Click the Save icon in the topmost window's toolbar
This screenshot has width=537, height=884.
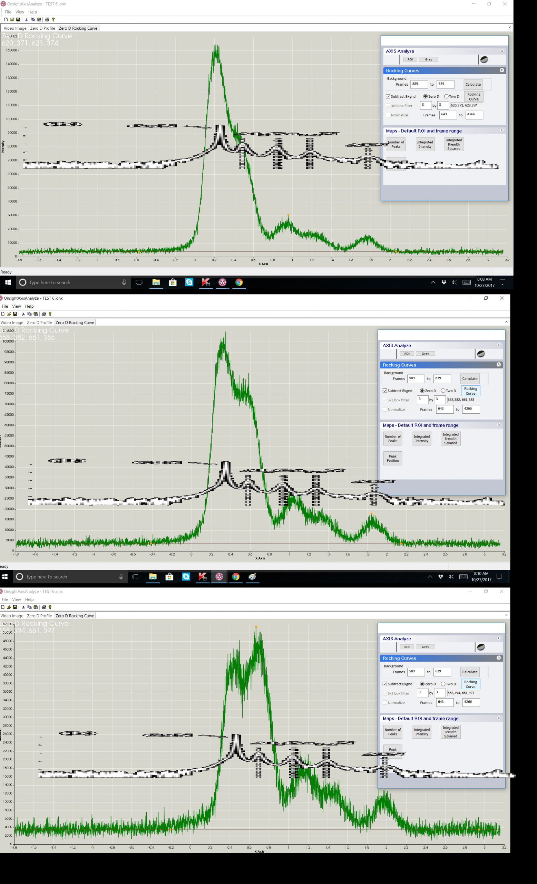[18, 20]
